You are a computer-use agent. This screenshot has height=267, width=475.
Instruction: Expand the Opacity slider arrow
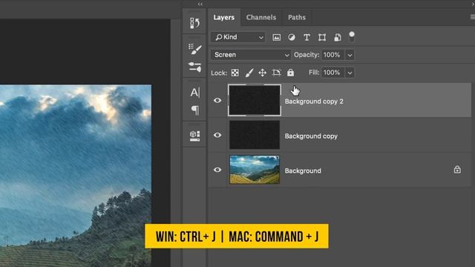point(350,55)
